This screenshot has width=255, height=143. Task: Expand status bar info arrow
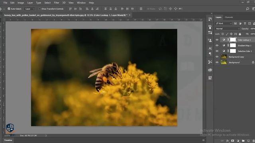point(46,135)
